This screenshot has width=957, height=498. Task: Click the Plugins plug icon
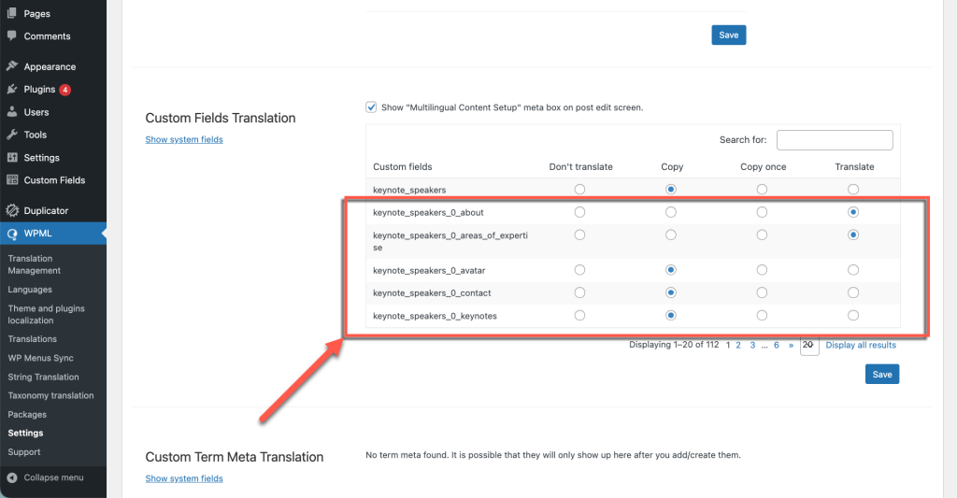point(11,89)
